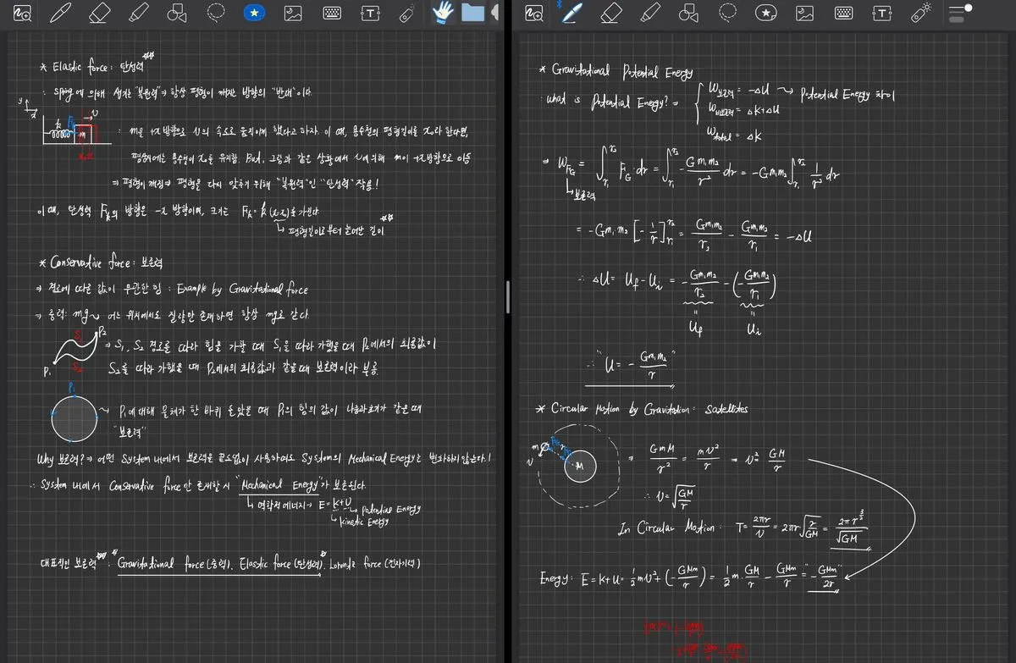The image size is (1016, 663).
Task: Enable the Laser pointer in the left pane
Action: pyautogui.click(x=407, y=14)
